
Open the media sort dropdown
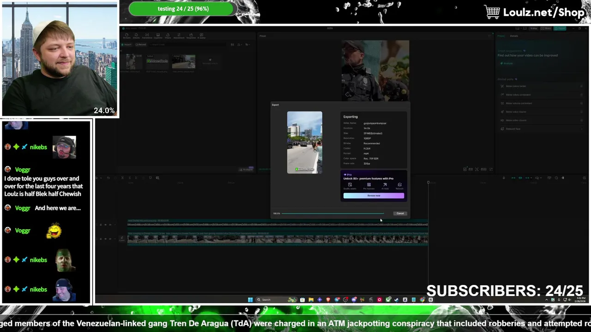(x=239, y=45)
